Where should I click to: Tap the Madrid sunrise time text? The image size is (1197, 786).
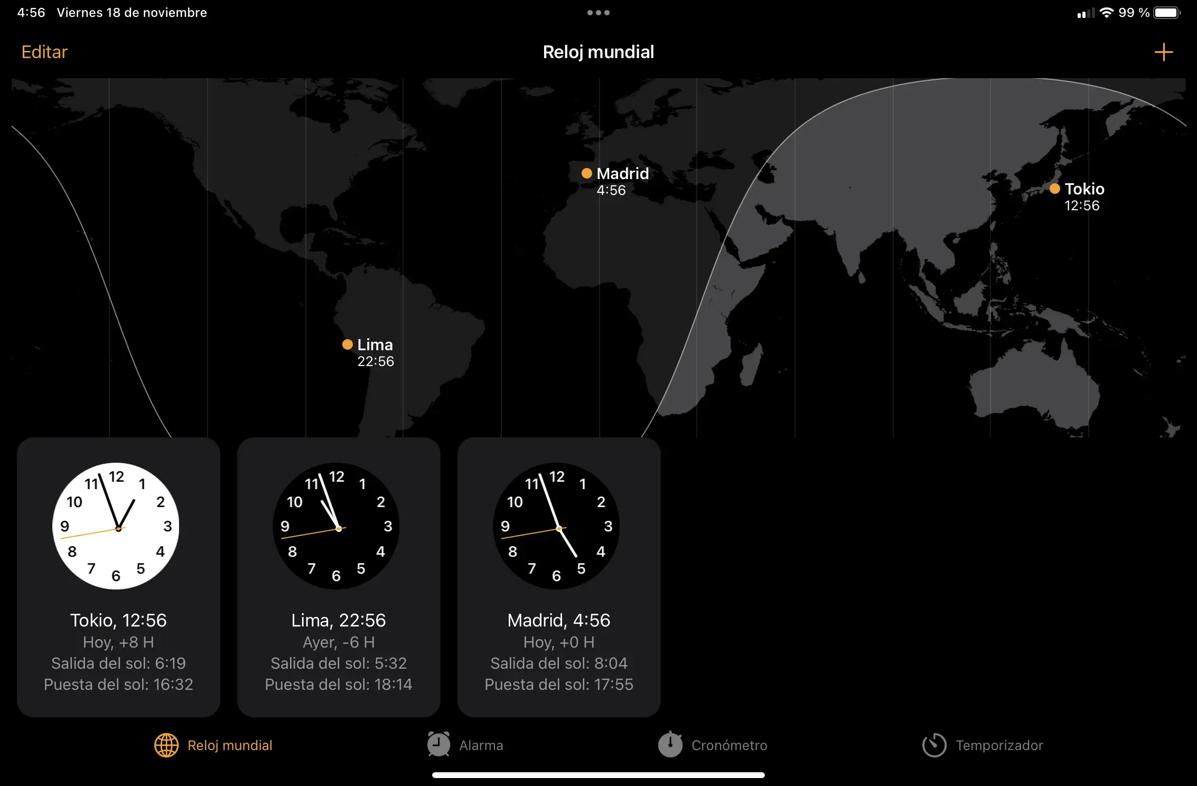tap(558, 663)
